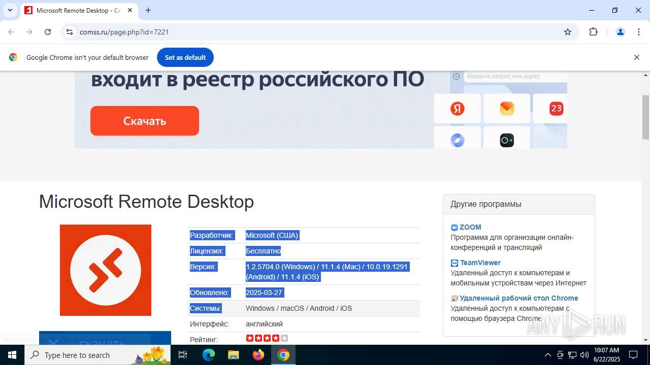Open Удаленный рабочий стол Chrome link
The width and height of the screenshot is (650, 365).
(x=519, y=298)
